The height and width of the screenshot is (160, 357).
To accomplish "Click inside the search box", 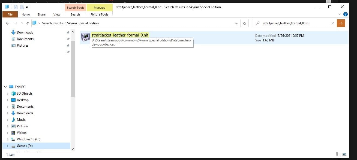I will [295, 23].
